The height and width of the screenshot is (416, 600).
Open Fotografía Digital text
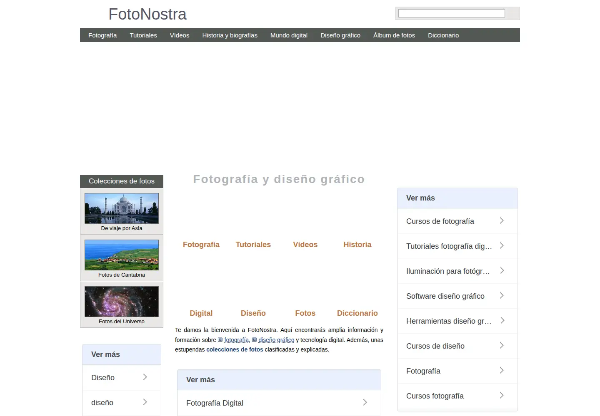(x=215, y=403)
